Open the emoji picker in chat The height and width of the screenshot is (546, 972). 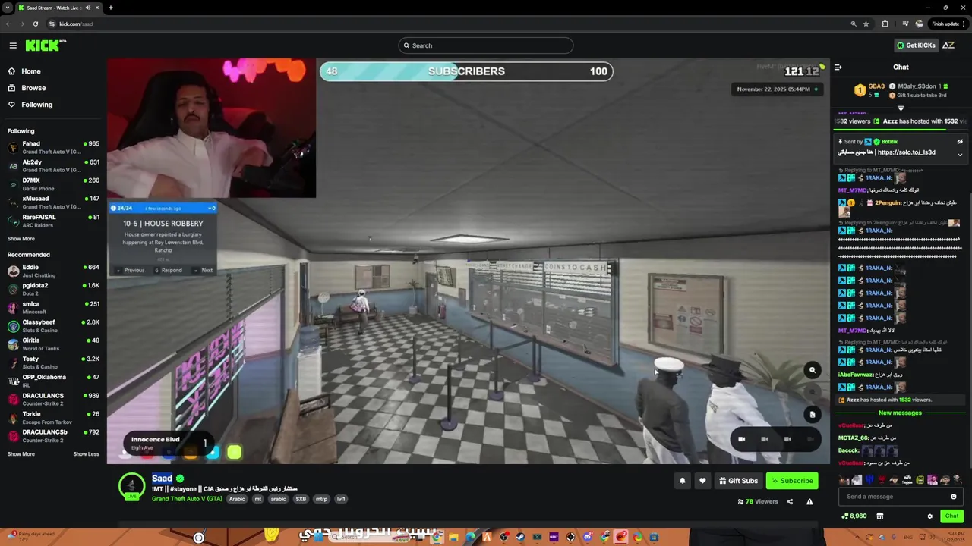pyautogui.click(x=954, y=497)
